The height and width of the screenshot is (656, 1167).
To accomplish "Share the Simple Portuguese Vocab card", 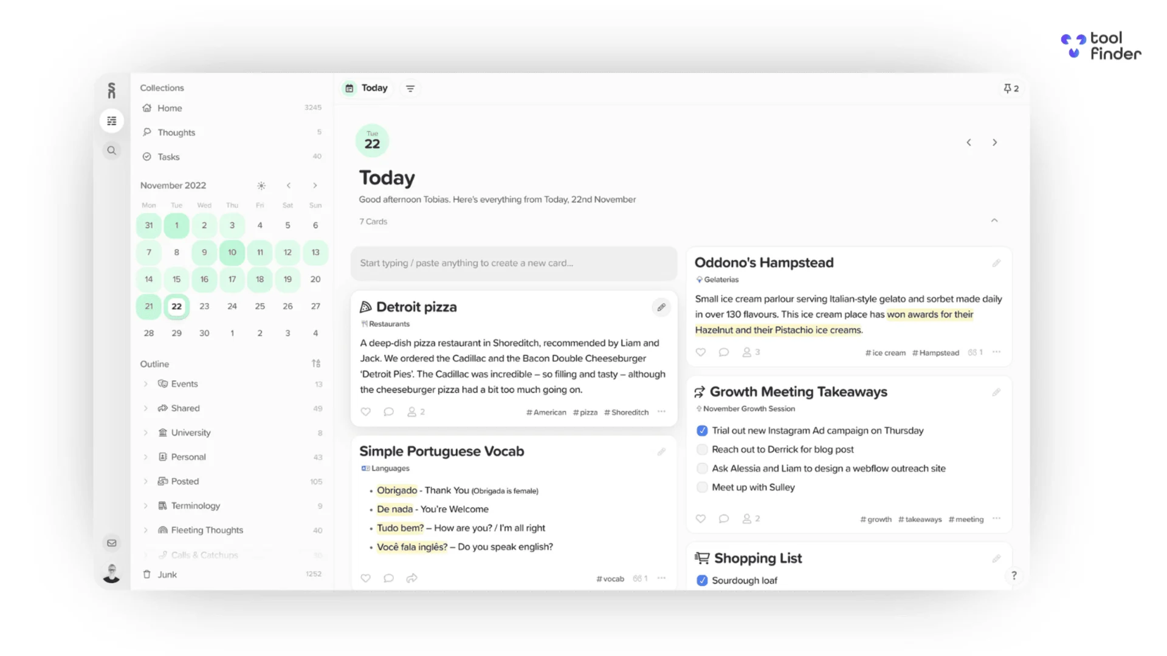I will pos(412,578).
